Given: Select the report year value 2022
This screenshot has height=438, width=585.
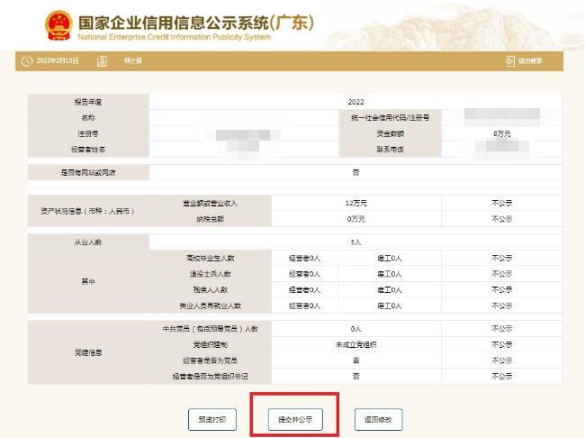Looking at the screenshot, I should click(355, 102).
